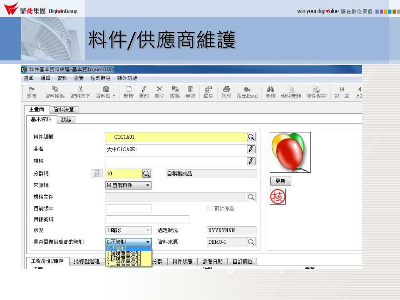Open the 額外功能 menu
This screenshot has width=400, height=300.
[x=127, y=78]
